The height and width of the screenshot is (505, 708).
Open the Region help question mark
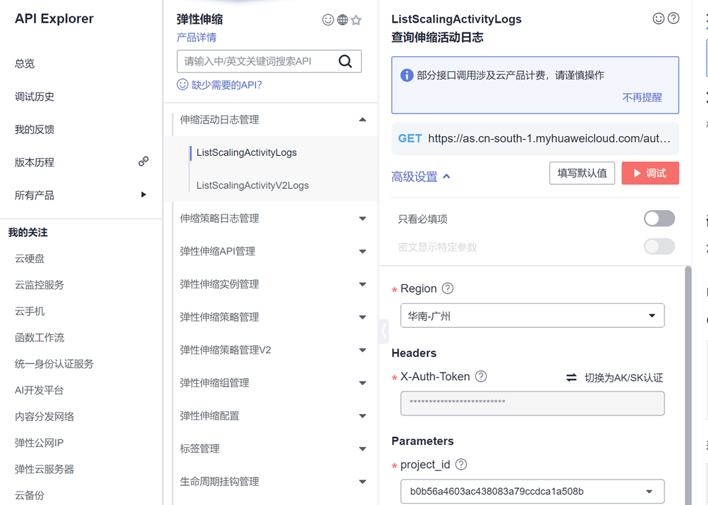pyautogui.click(x=448, y=288)
